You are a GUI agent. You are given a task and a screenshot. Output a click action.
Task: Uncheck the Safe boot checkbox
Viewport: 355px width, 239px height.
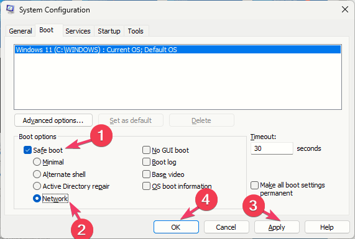[x=27, y=150]
